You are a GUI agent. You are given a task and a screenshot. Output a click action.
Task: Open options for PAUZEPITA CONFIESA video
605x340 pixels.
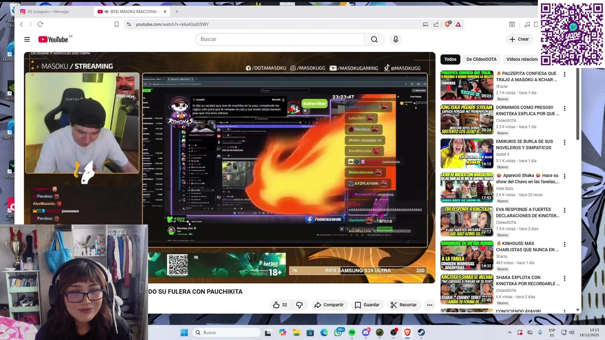[564, 74]
